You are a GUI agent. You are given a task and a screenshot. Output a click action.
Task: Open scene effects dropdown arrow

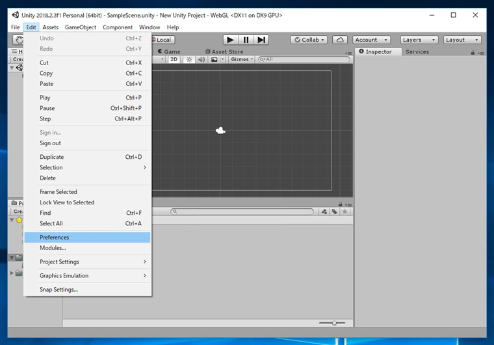222,59
